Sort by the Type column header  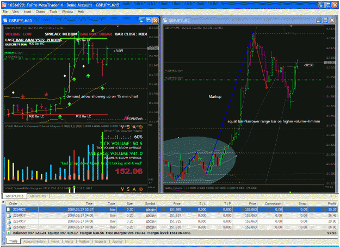[105, 203]
